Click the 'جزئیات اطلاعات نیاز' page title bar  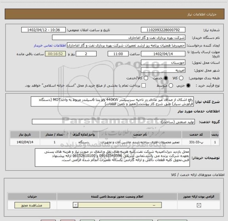tap(114, 14)
